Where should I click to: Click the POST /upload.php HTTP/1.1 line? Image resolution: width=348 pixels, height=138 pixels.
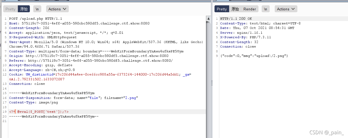35,19
